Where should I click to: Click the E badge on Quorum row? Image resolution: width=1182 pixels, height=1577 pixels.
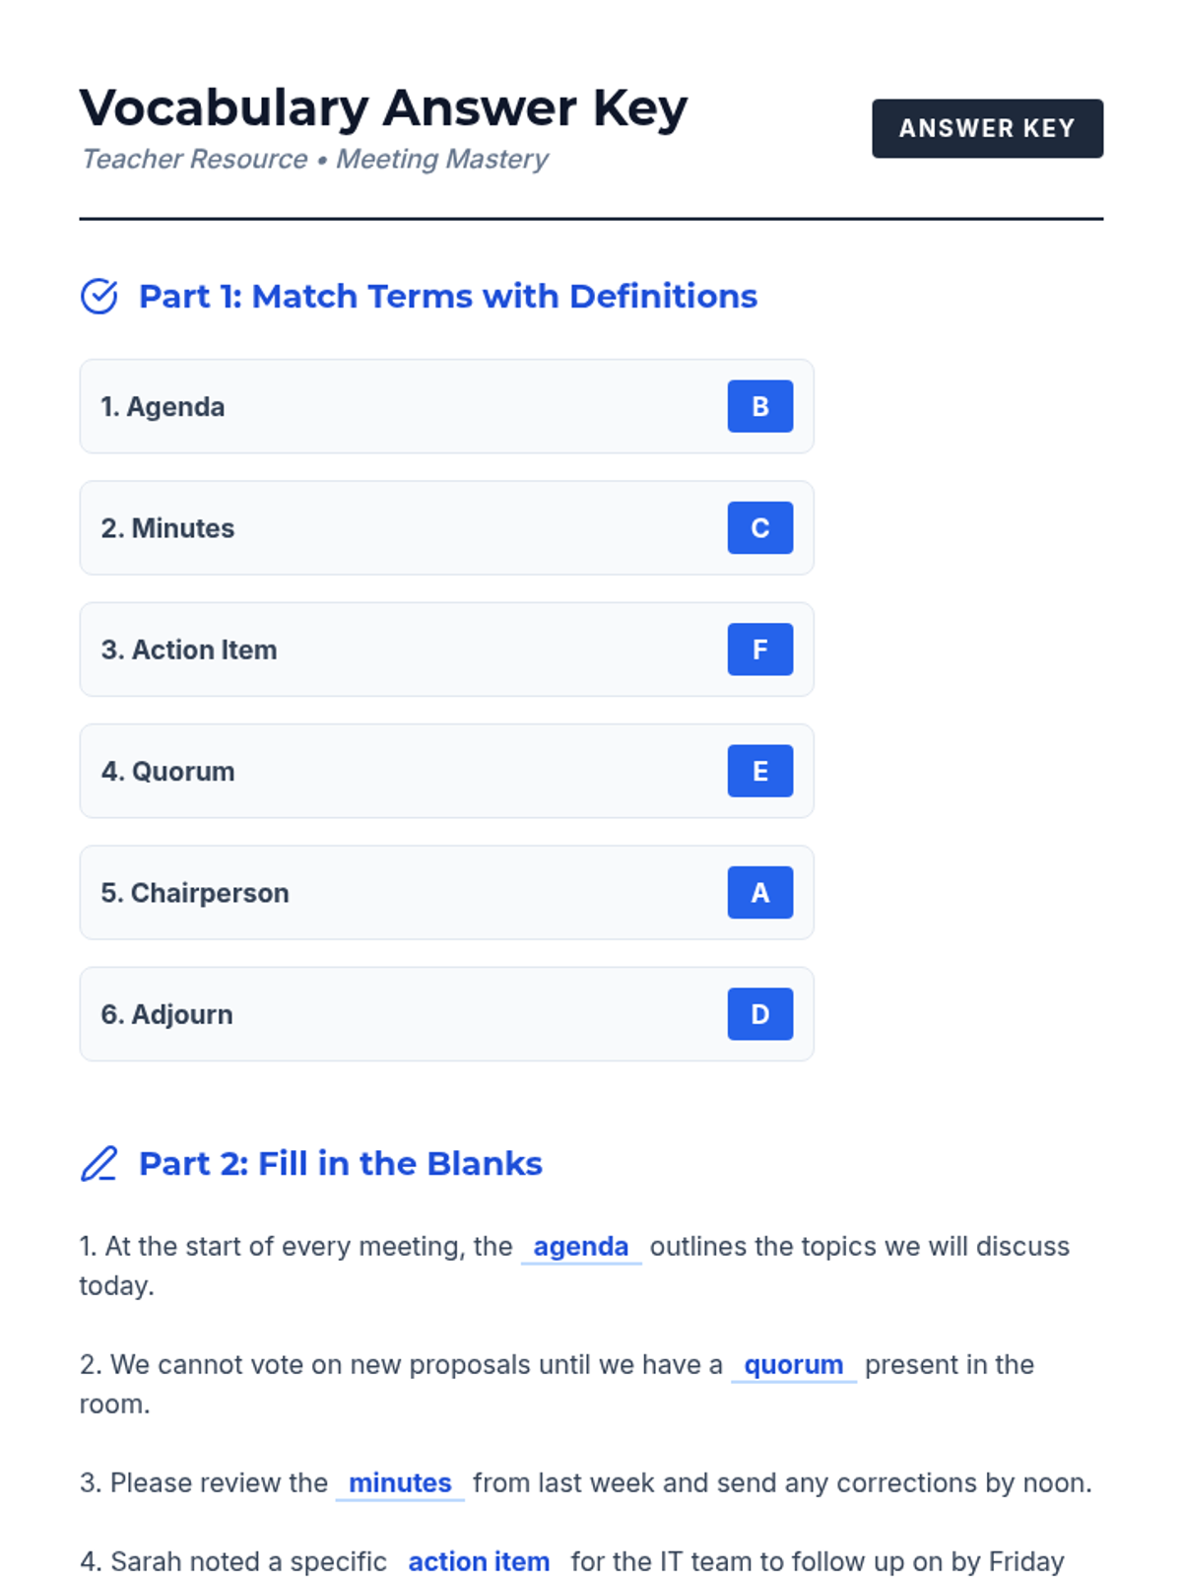coord(759,771)
